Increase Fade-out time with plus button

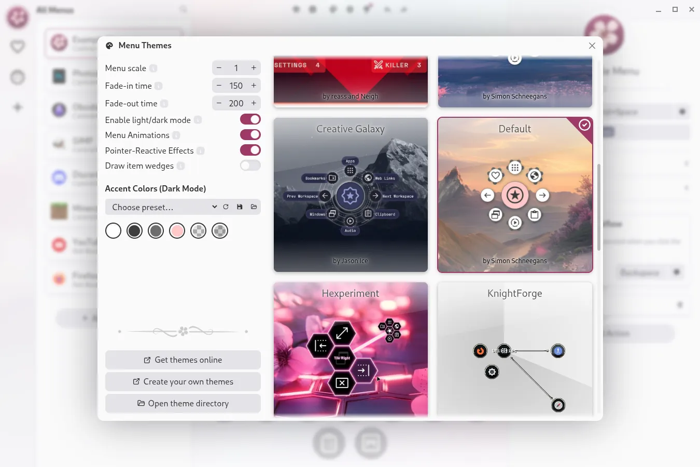click(x=254, y=103)
